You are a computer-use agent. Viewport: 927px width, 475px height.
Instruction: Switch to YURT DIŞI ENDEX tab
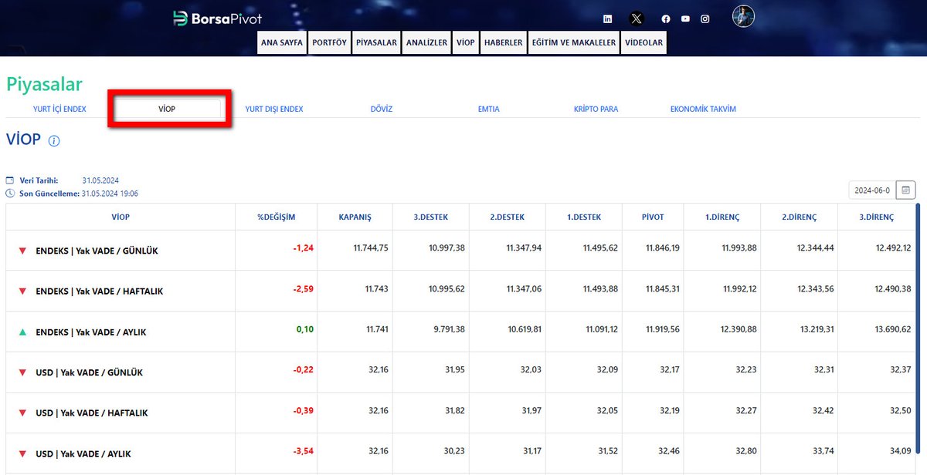274,109
